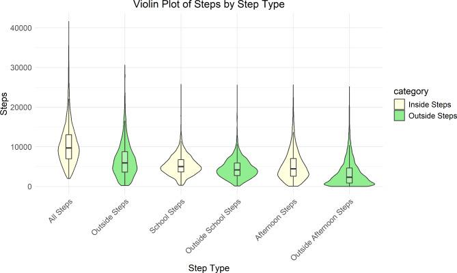The width and height of the screenshot is (457, 273).
Task: Select the 20000 y-axis tick label
Action: pyautogui.click(x=25, y=108)
